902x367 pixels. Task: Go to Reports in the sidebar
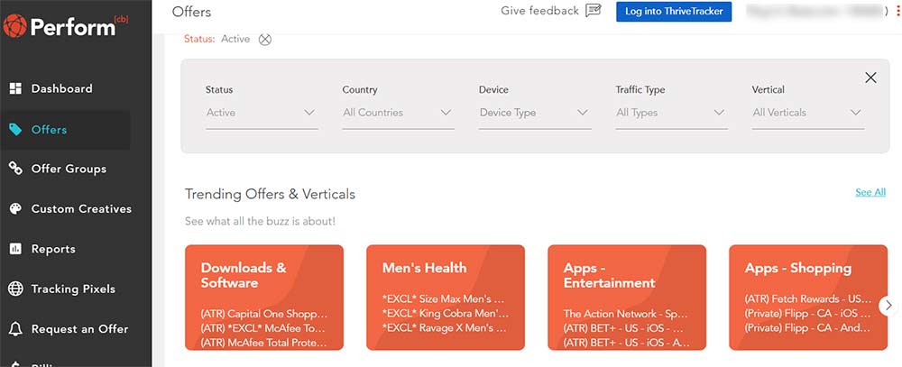tap(53, 249)
